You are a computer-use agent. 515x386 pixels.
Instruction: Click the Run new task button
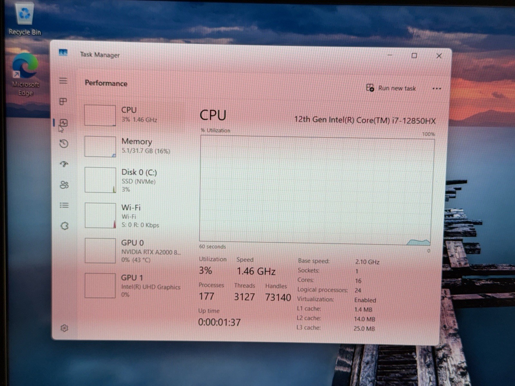(391, 88)
